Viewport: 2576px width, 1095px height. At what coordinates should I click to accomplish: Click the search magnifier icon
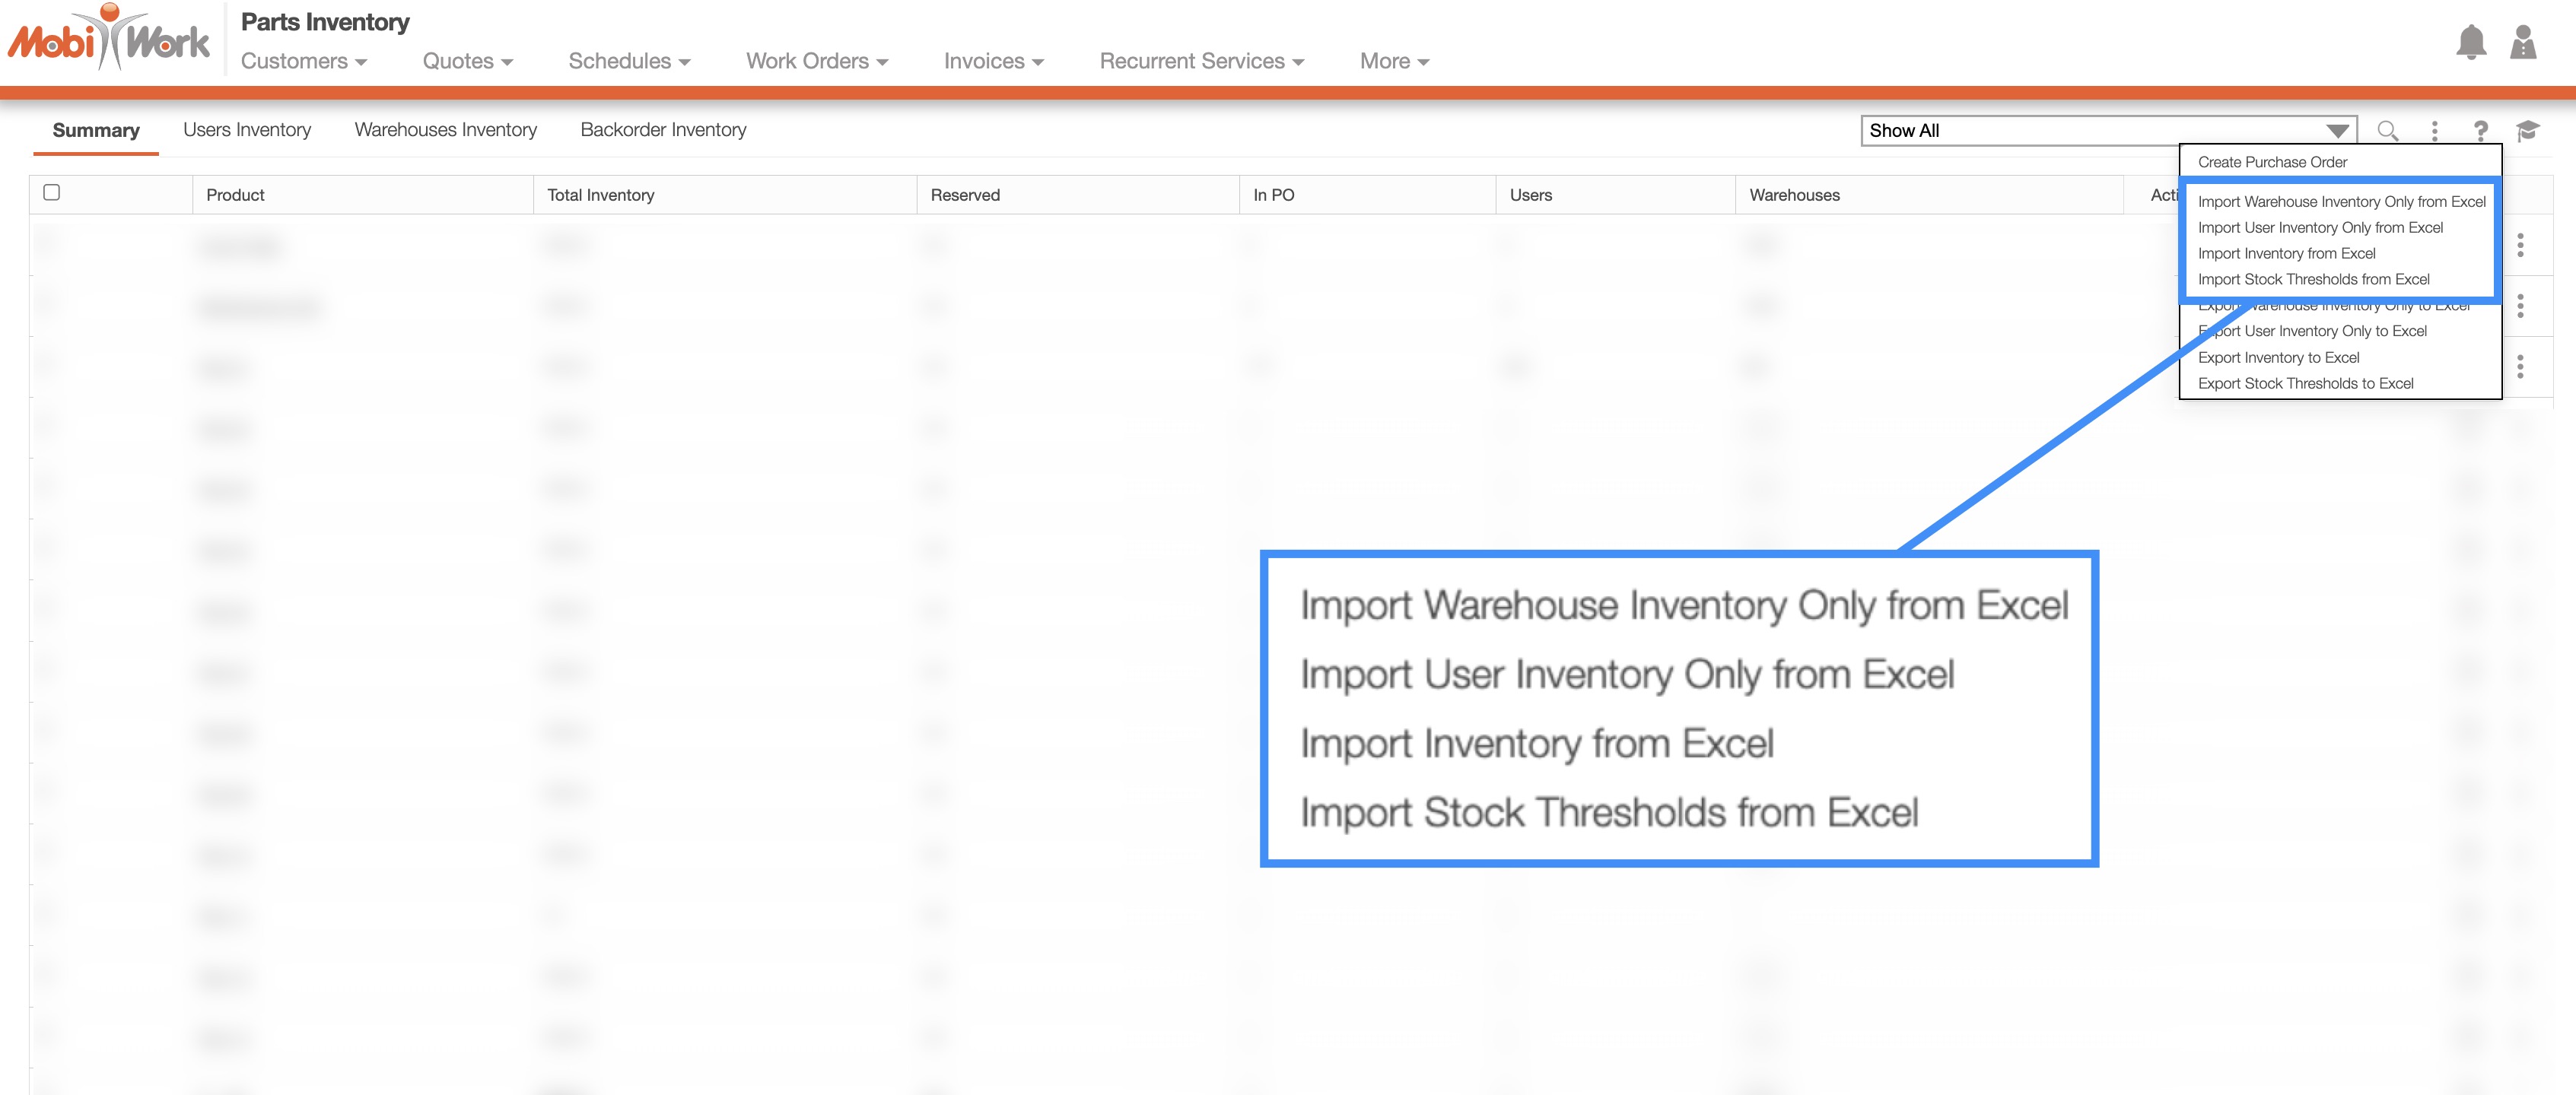[2387, 131]
